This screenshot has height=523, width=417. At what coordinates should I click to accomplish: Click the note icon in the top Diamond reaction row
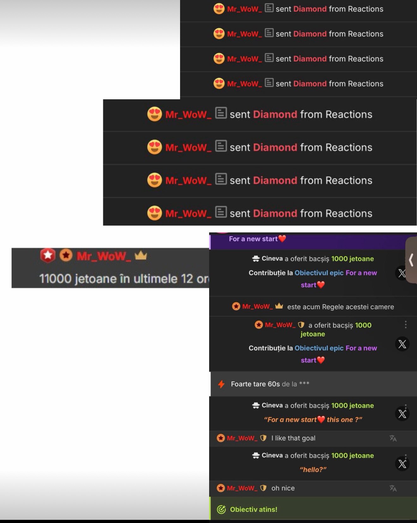click(x=269, y=8)
